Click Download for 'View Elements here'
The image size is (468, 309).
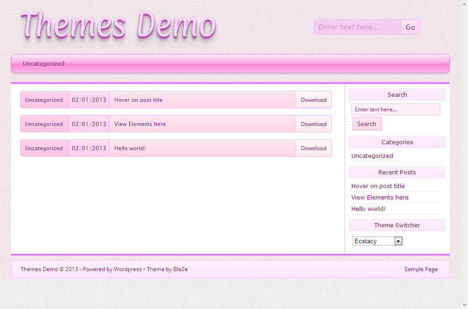point(314,124)
